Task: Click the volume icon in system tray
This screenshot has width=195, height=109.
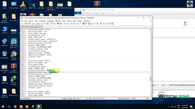Action: (x=175, y=107)
